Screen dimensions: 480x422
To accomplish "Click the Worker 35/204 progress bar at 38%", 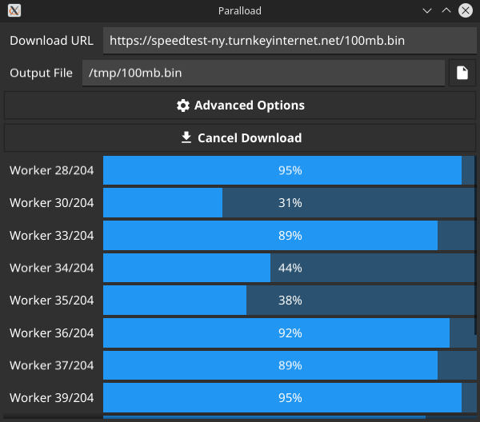I will click(x=290, y=301).
